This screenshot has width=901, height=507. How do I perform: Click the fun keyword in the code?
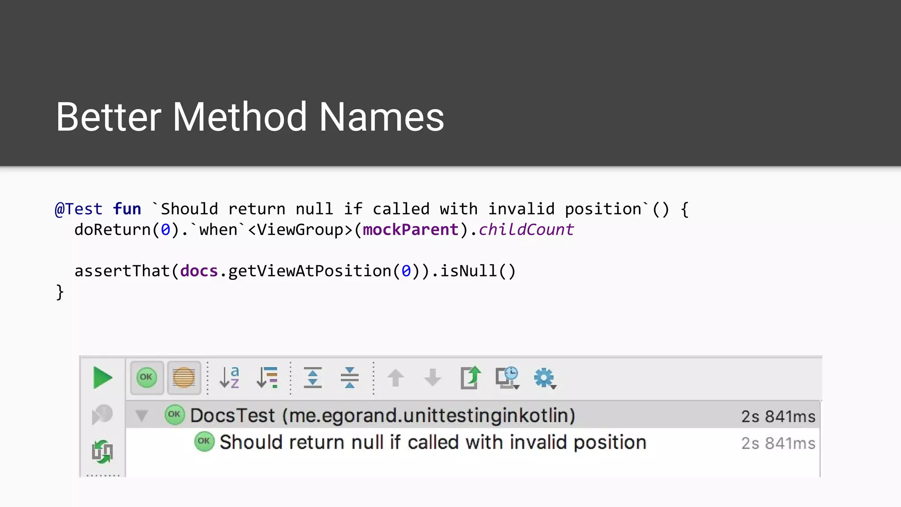pos(127,209)
